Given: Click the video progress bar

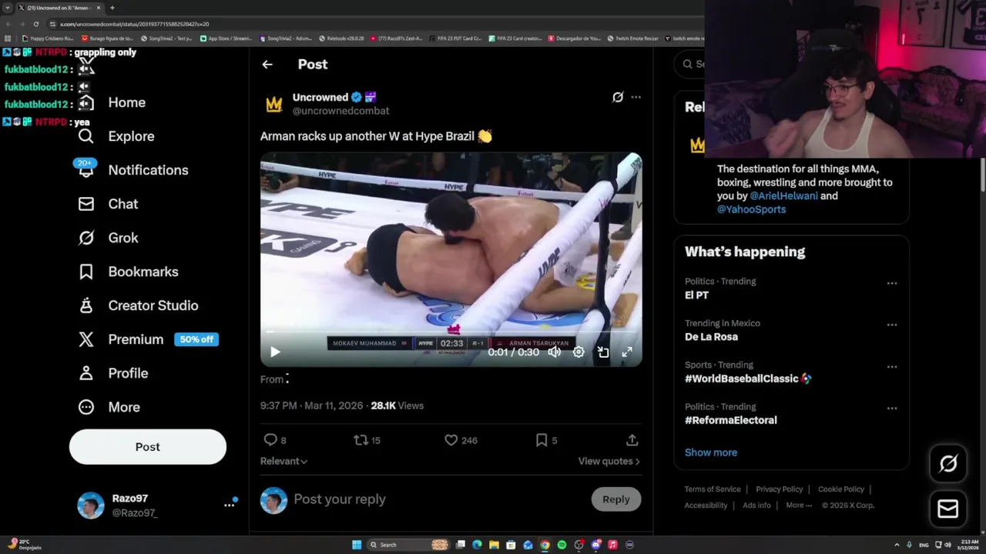Looking at the screenshot, I should coord(451,332).
